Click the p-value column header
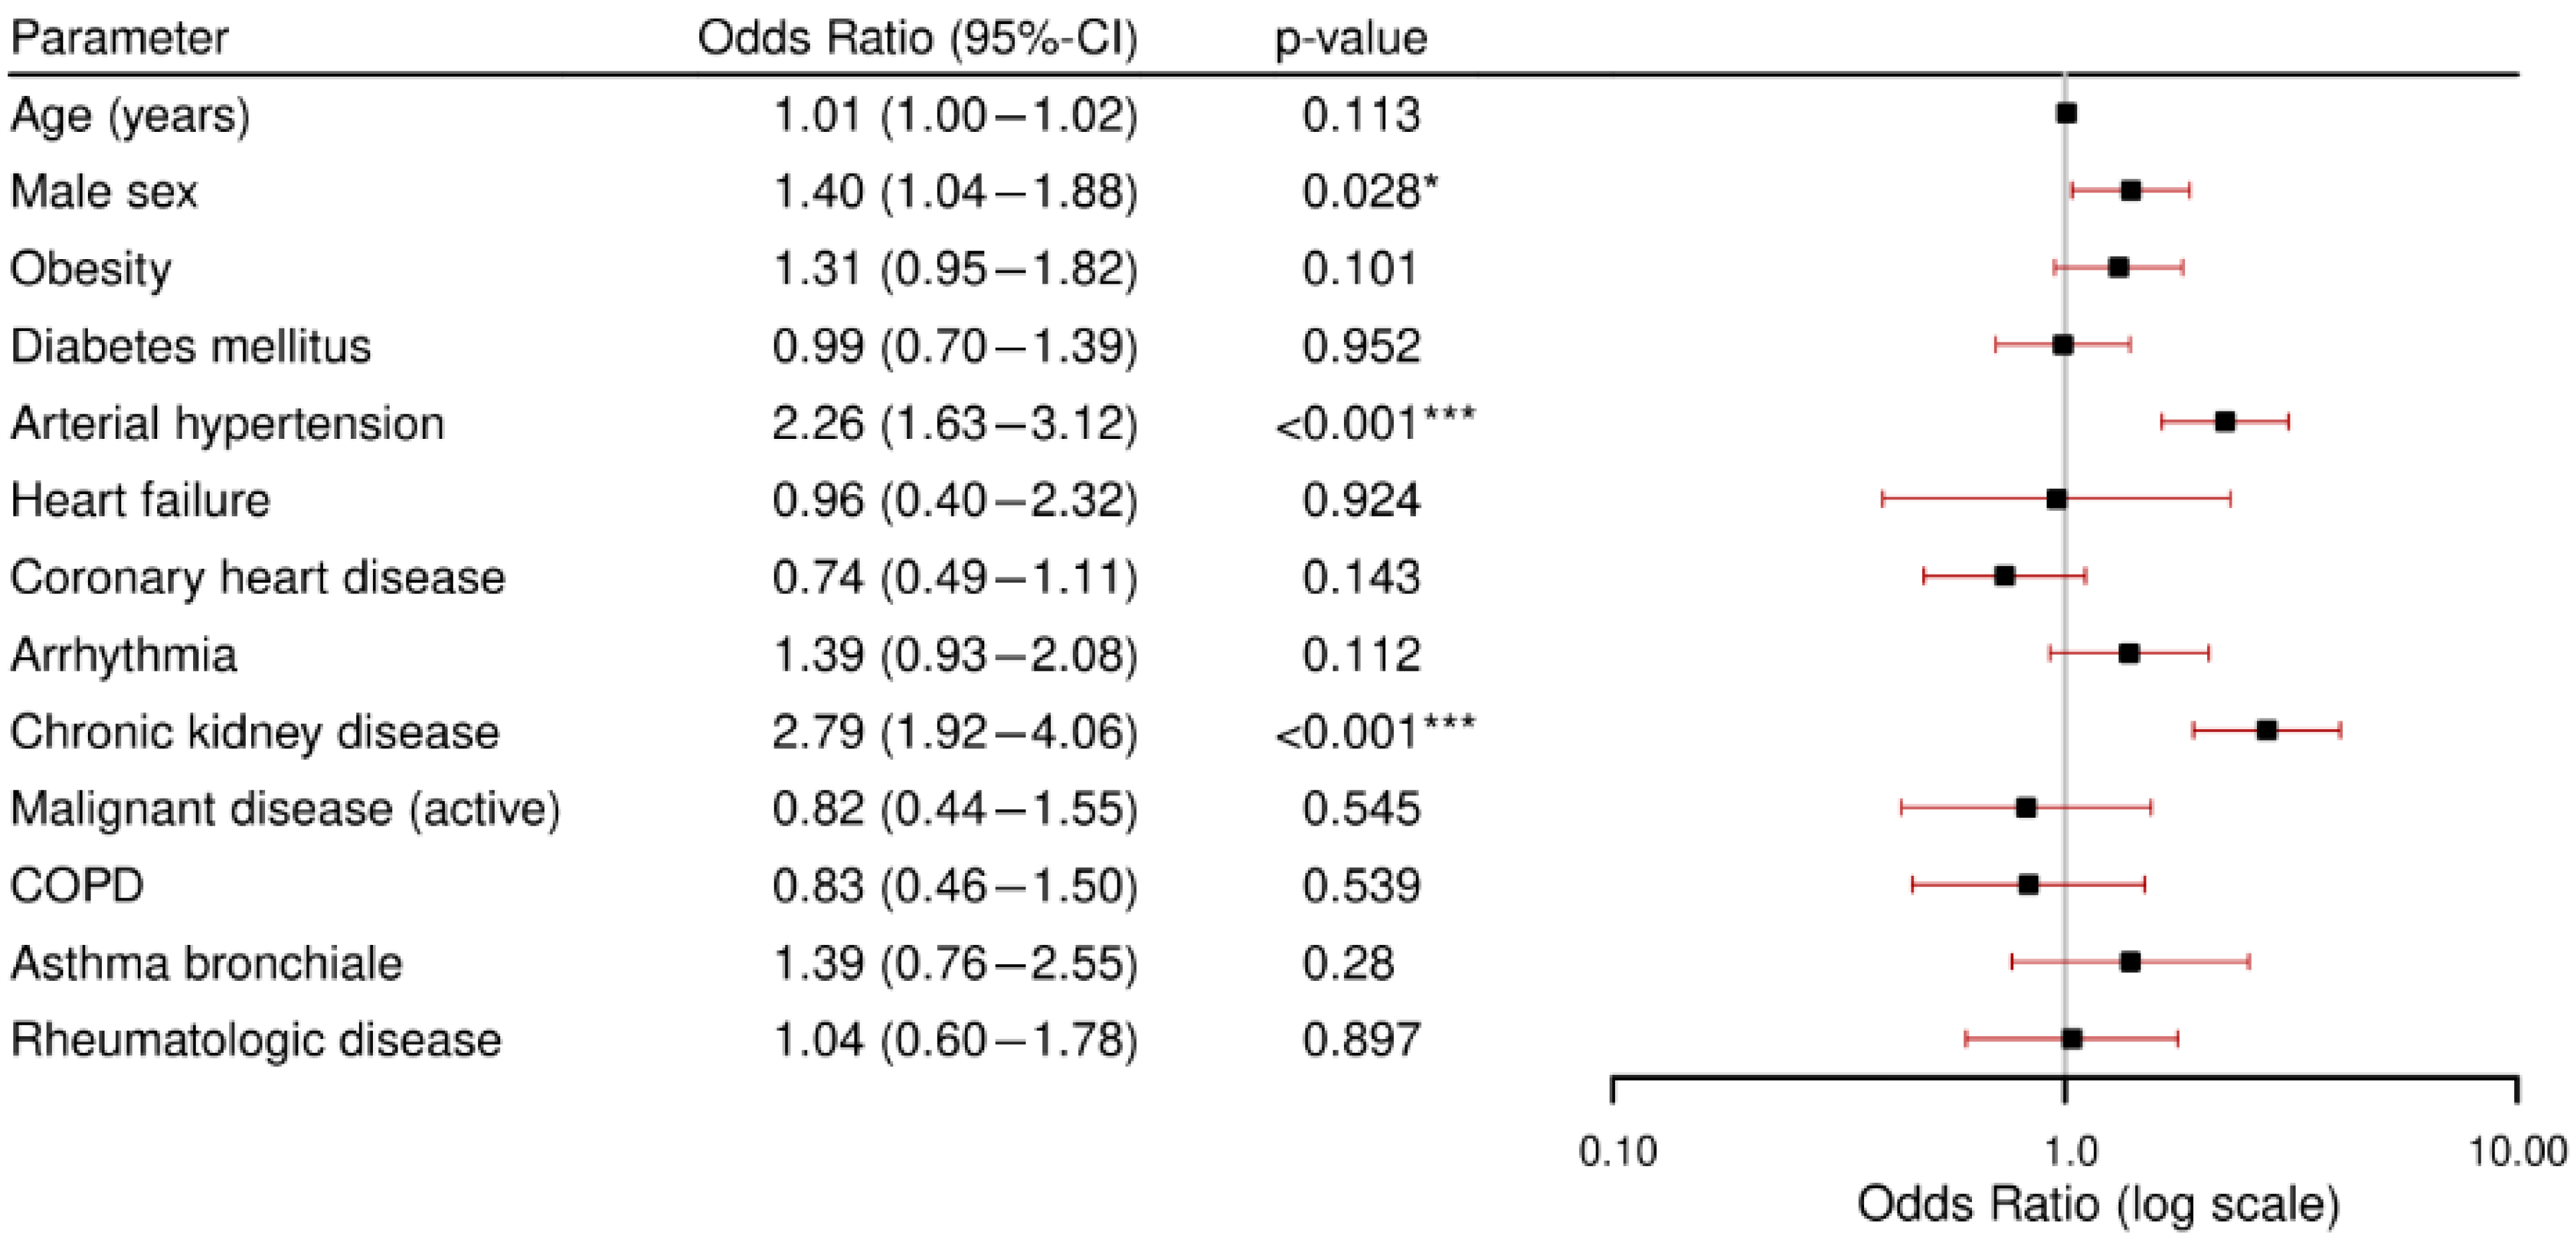This screenshot has width=2576, height=1246. pyautogui.click(x=1351, y=39)
